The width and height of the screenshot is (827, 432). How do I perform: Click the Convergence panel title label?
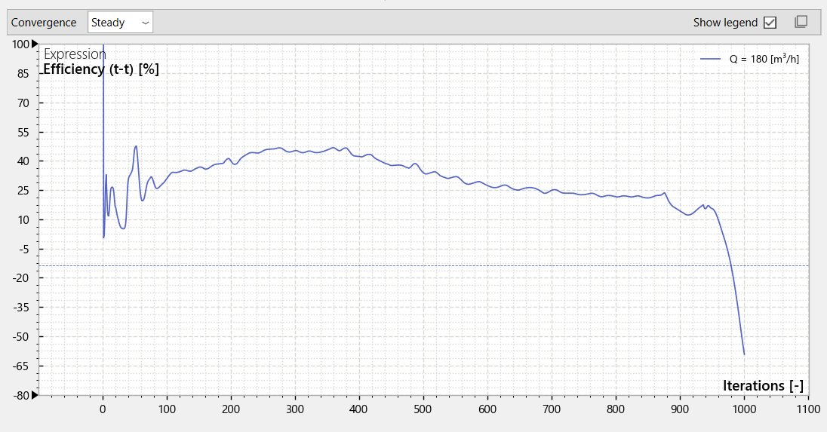click(44, 23)
